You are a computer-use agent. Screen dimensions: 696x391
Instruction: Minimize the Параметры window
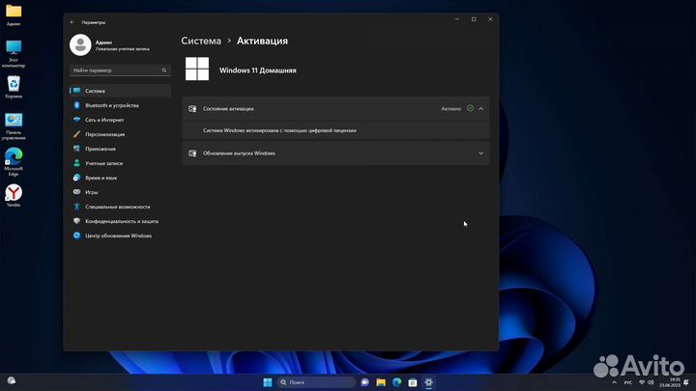pos(457,19)
